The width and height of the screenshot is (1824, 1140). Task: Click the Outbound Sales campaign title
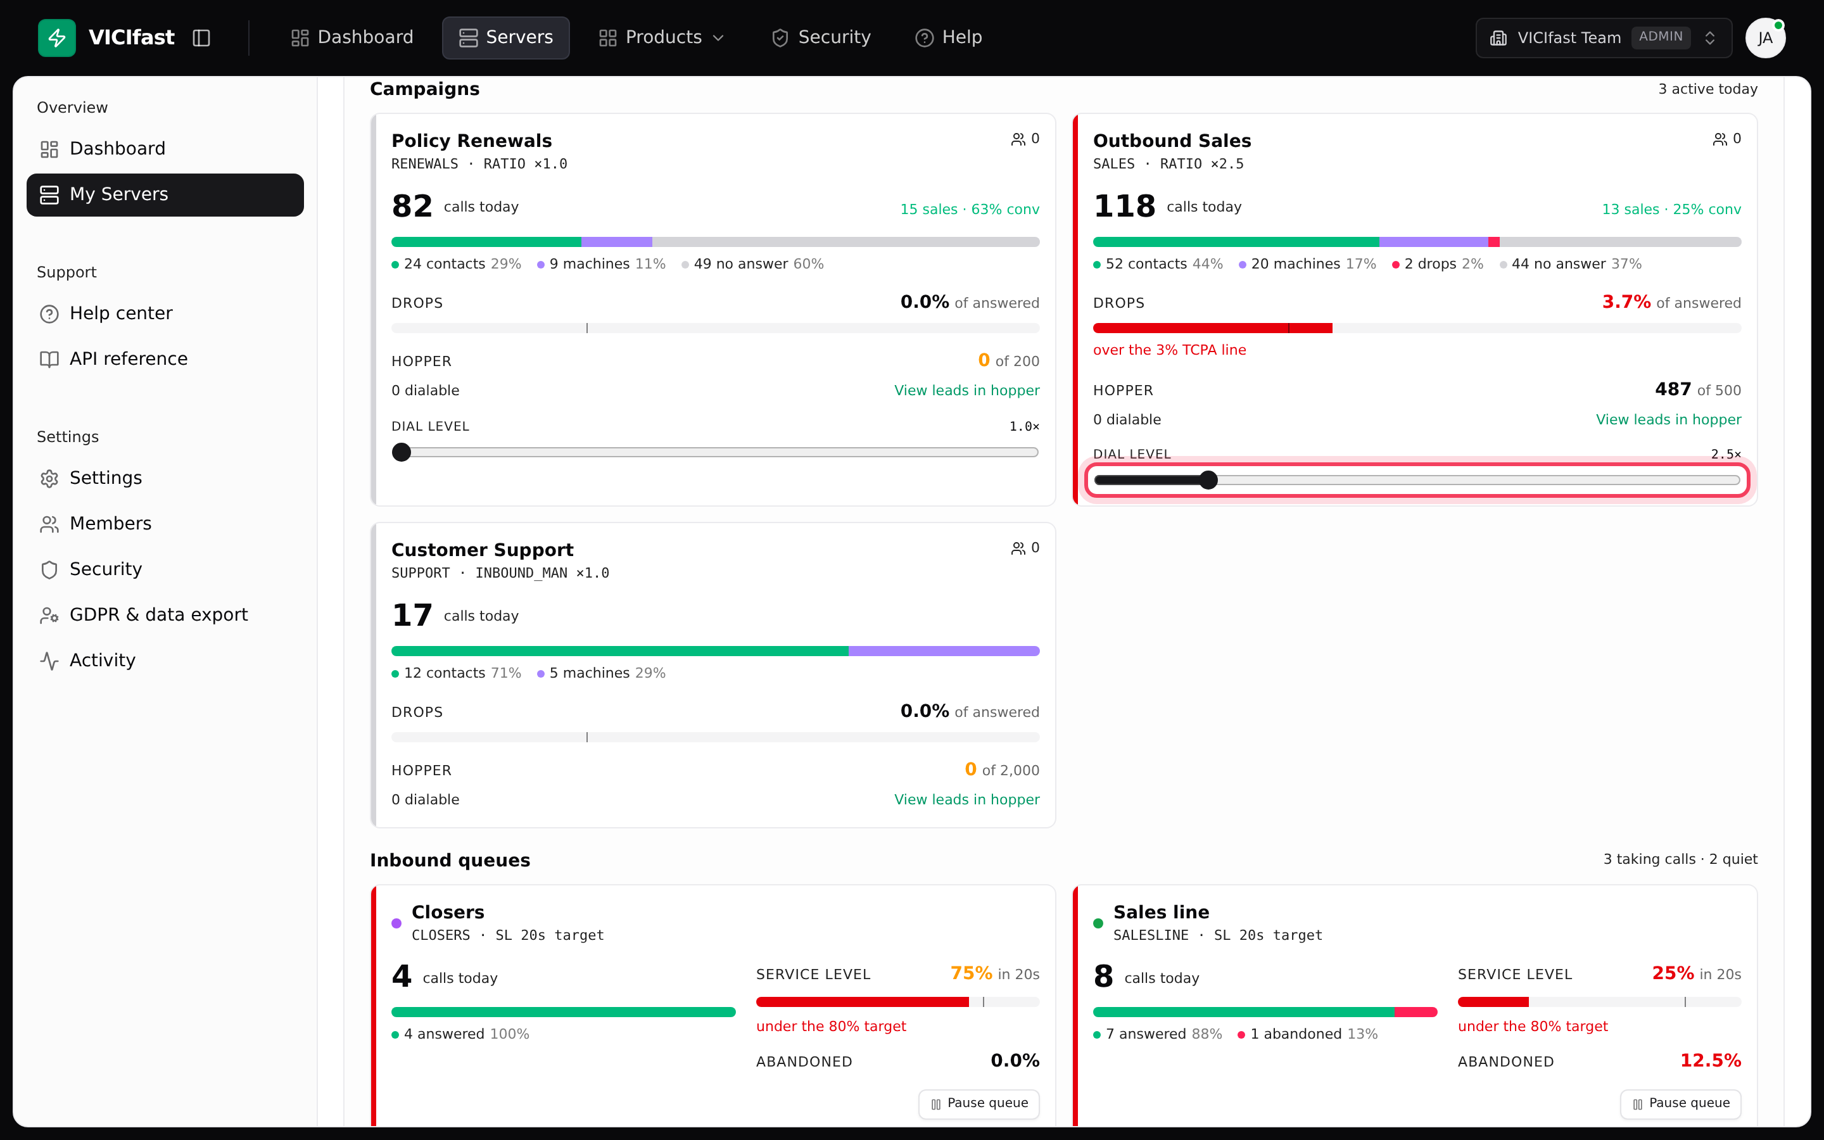pyautogui.click(x=1172, y=141)
